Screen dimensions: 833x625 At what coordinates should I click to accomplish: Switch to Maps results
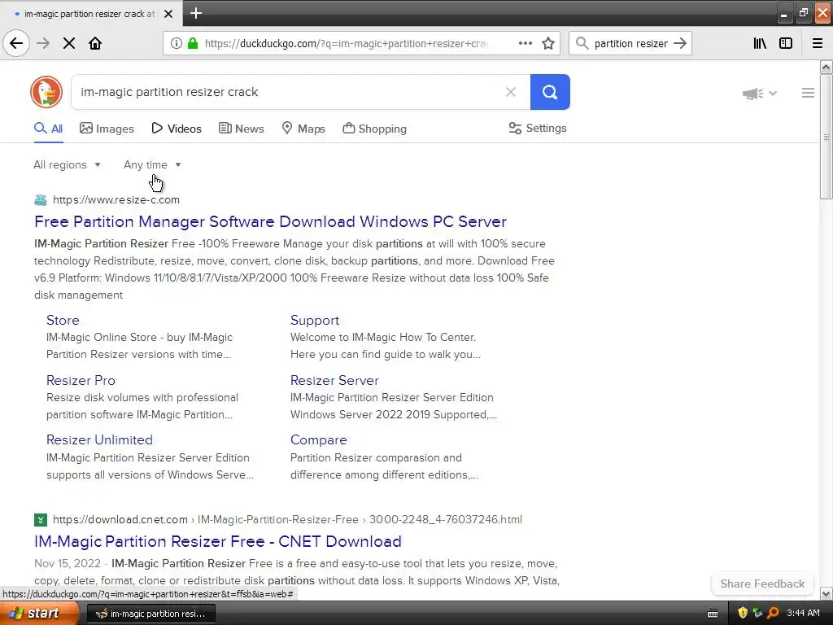(x=303, y=129)
